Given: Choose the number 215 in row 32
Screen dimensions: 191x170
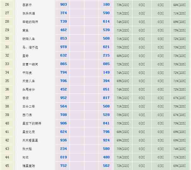Looking at the screenshot, I should pos(106,56).
